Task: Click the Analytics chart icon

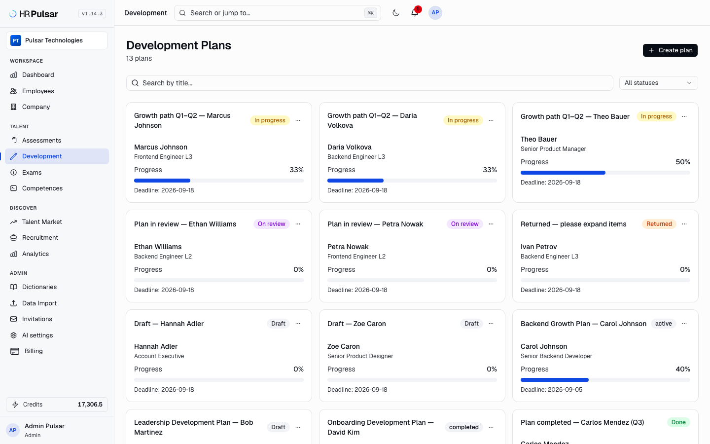Action: tap(14, 254)
